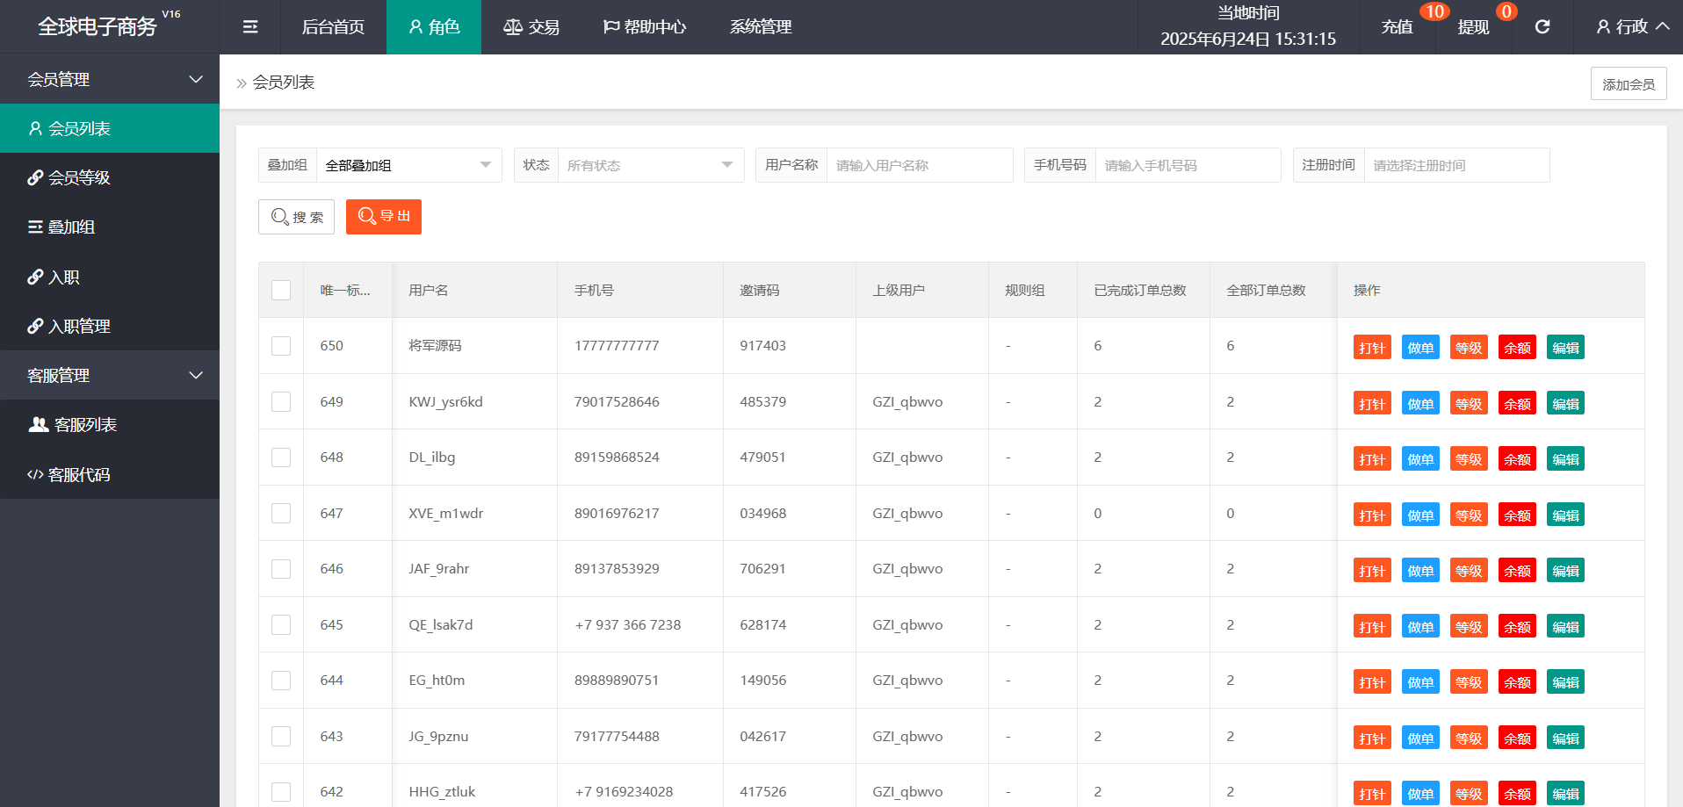Open 会员等级 in the sidebar

tap(110, 177)
